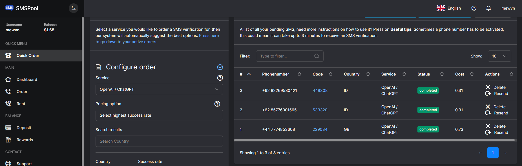Select page 1 pagination button
Viewport: 522px width, 166px height.
[493, 153]
